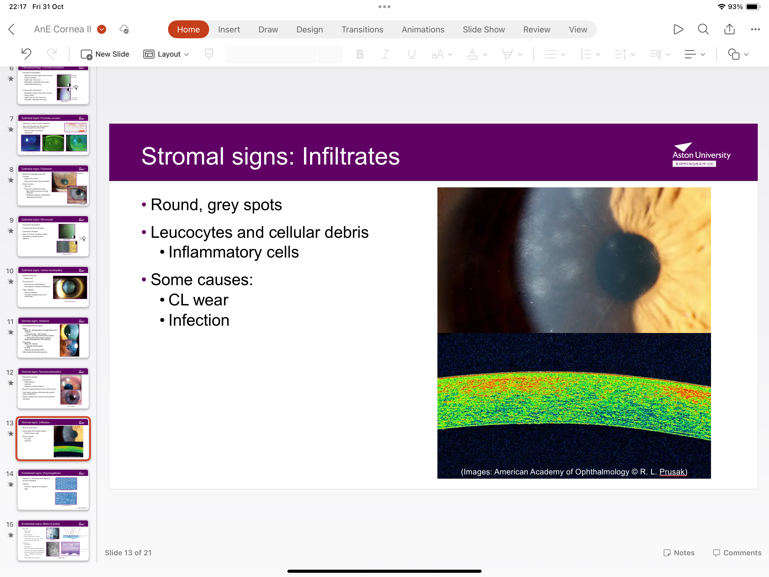The width and height of the screenshot is (769, 577).
Task: Toggle italic formatting
Action: [386, 54]
